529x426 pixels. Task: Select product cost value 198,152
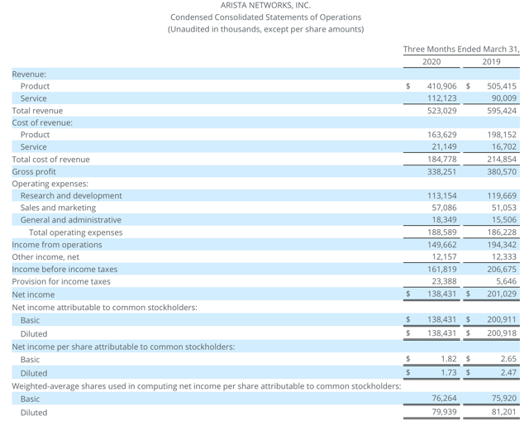(x=502, y=135)
